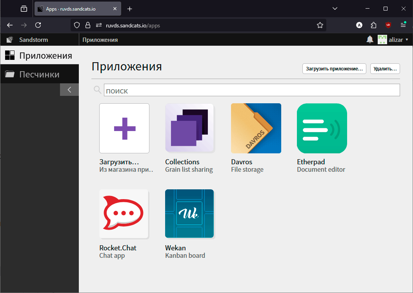This screenshot has width=413, height=293.
Task: Open the browser extensions puzzle icon
Action: click(x=373, y=25)
